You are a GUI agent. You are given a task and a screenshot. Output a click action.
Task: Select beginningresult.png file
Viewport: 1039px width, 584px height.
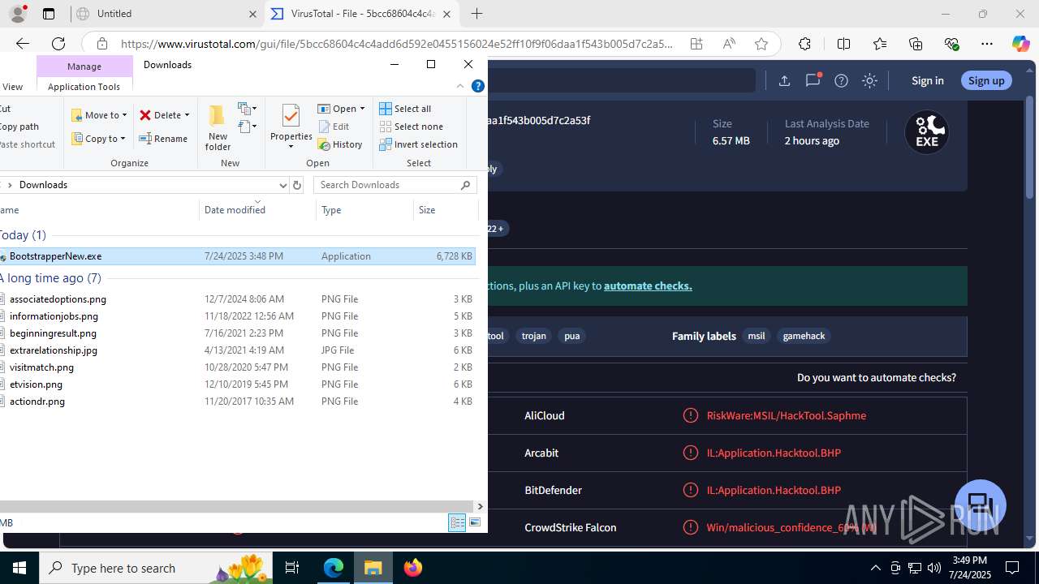tap(237, 333)
